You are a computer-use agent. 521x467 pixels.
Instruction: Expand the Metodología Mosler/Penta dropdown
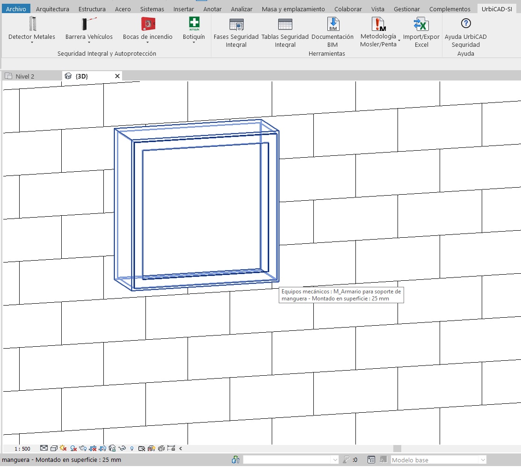tap(399, 41)
